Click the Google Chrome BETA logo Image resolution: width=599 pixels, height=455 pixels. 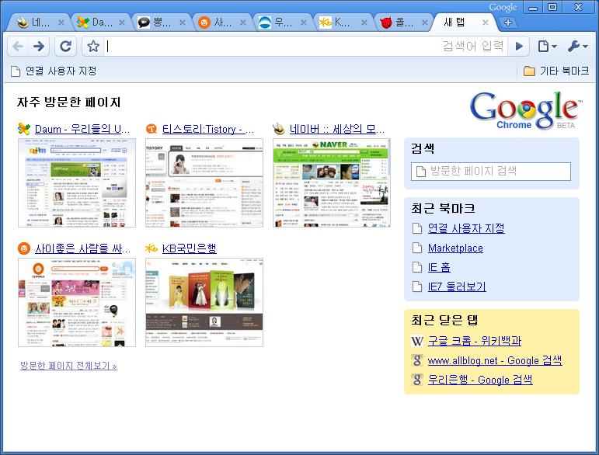pos(526,111)
